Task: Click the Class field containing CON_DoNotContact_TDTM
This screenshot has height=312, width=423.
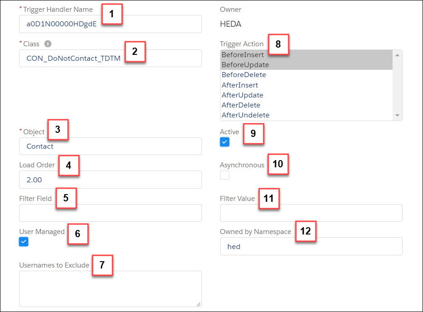Action: 110,58
